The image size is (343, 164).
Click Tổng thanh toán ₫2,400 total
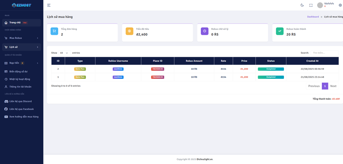coord(326,99)
